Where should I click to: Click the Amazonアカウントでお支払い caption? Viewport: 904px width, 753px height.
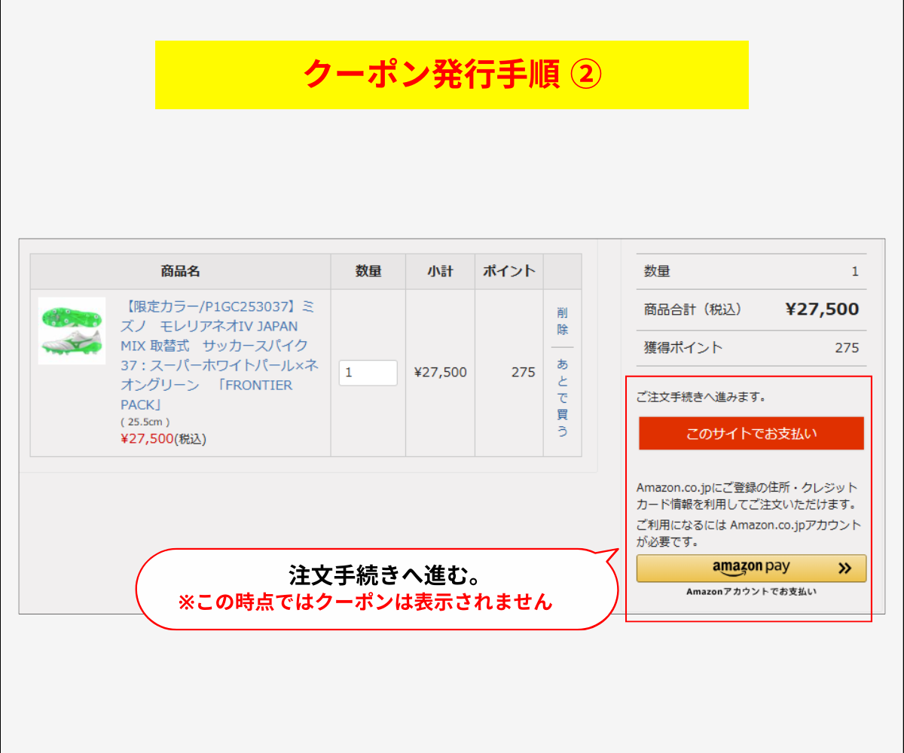[750, 592]
